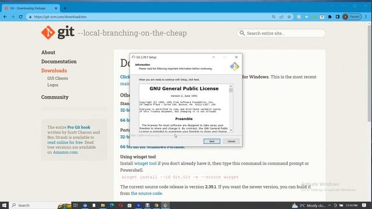The width and height of the screenshot is (372, 209).
Task: Open Community in the sidebar
Action: click(x=55, y=97)
